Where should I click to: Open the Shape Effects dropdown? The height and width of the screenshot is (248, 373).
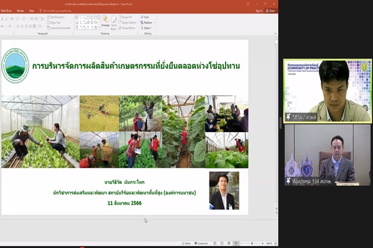129,28
